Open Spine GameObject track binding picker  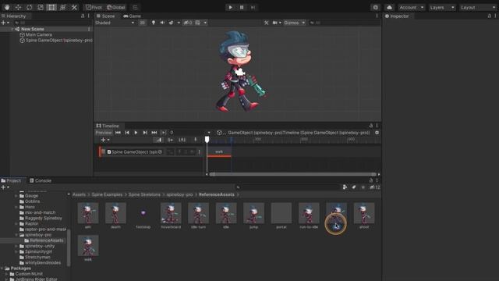(x=160, y=152)
